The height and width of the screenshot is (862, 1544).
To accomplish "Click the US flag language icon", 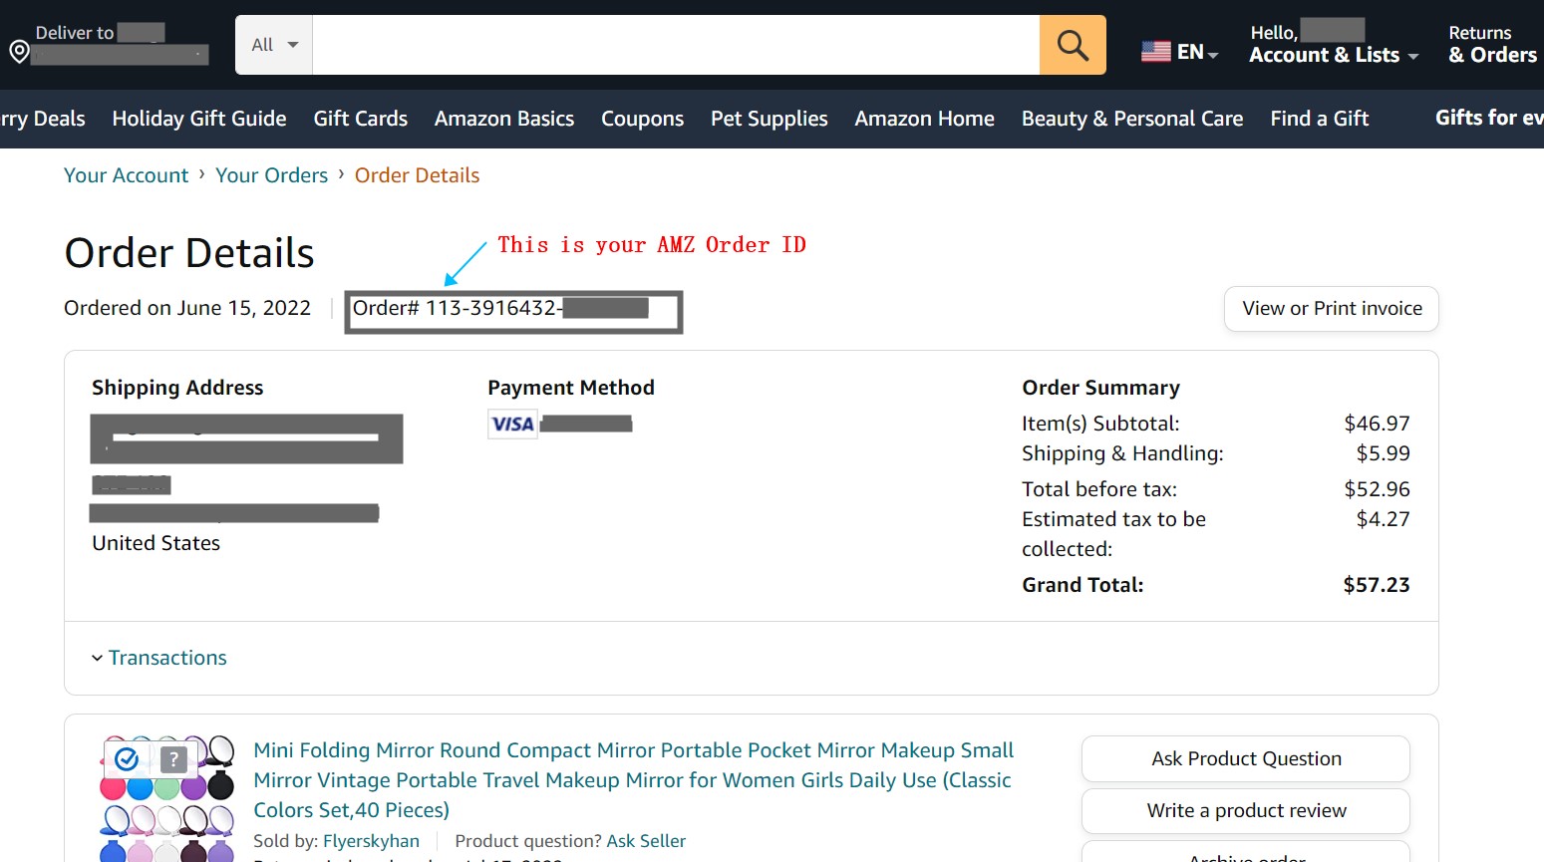I will click(x=1154, y=50).
